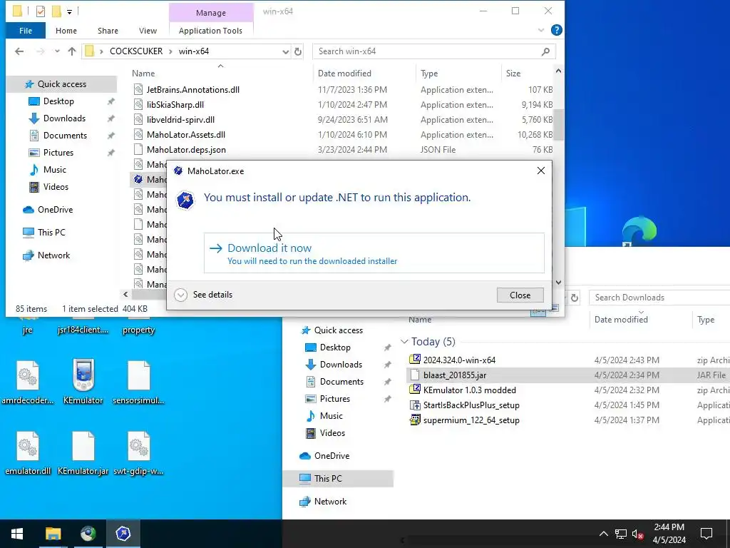Expand ribbon chevron in win-x64 window
This screenshot has height=548, width=730.
(541, 30)
